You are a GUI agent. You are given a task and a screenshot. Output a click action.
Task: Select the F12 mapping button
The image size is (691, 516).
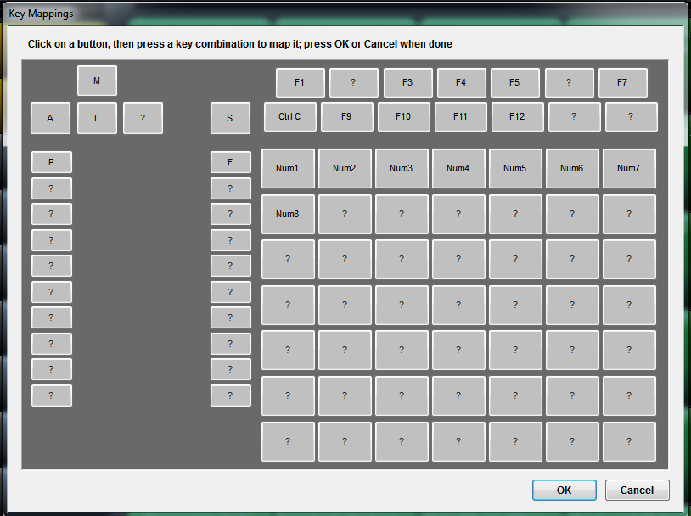[517, 117]
